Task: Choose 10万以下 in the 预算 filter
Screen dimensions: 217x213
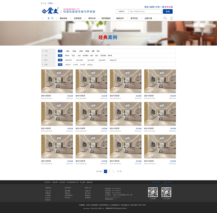Action: point(68,65)
